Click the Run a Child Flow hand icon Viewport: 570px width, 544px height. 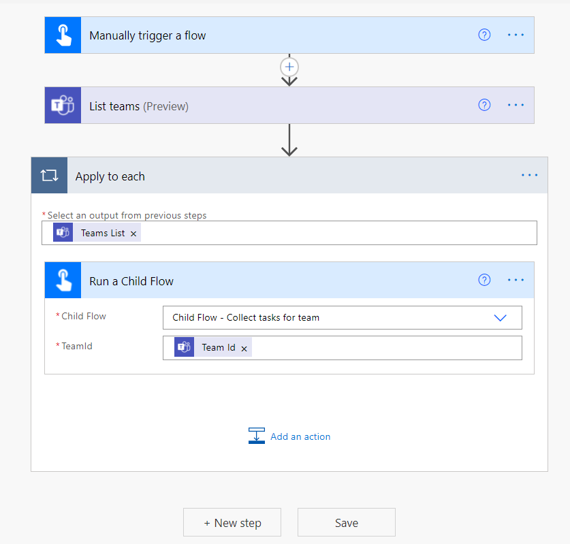(x=63, y=281)
